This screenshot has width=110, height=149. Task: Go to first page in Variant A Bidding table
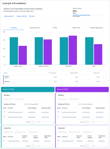click(43, 122)
